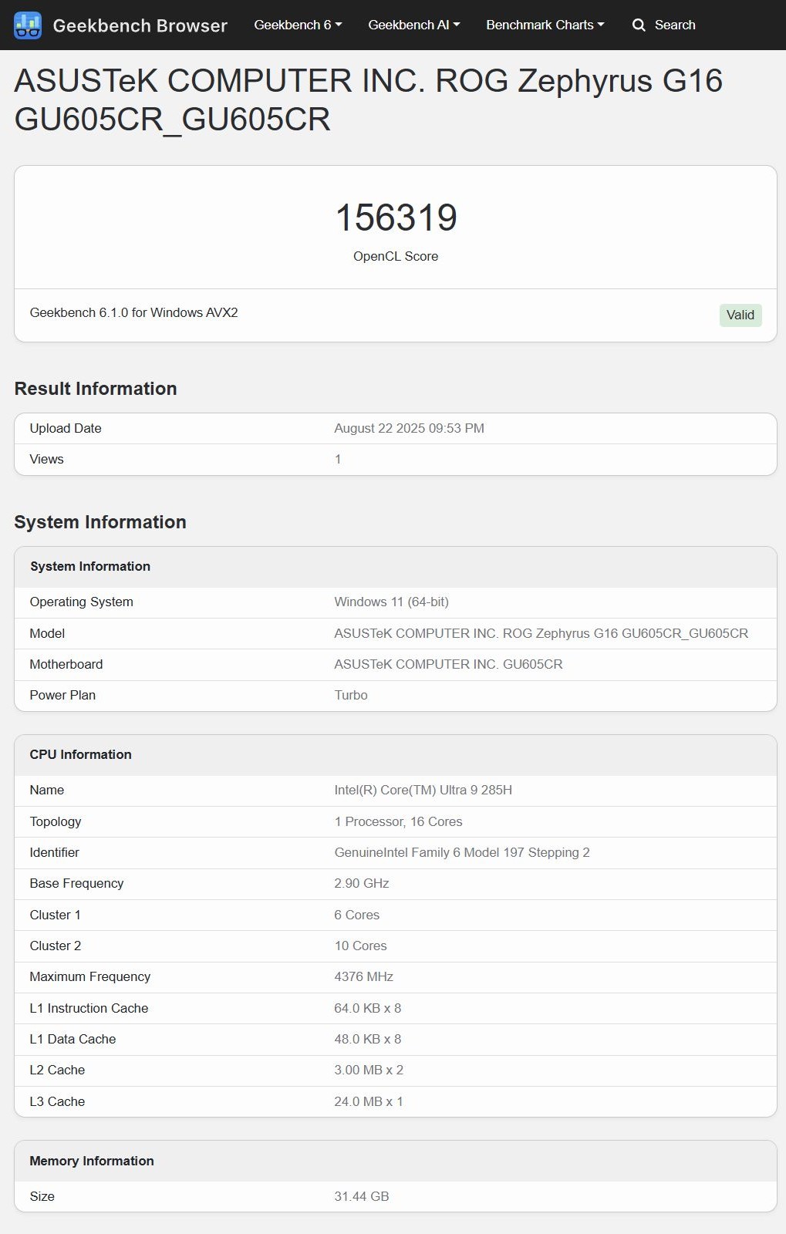Click the Geekbench logo icon
The image size is (786, 1234).
[x=28, y=25]
